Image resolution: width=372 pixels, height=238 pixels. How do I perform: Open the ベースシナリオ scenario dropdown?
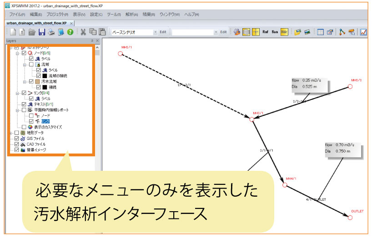pyautogui.click(x=156, y=32)
